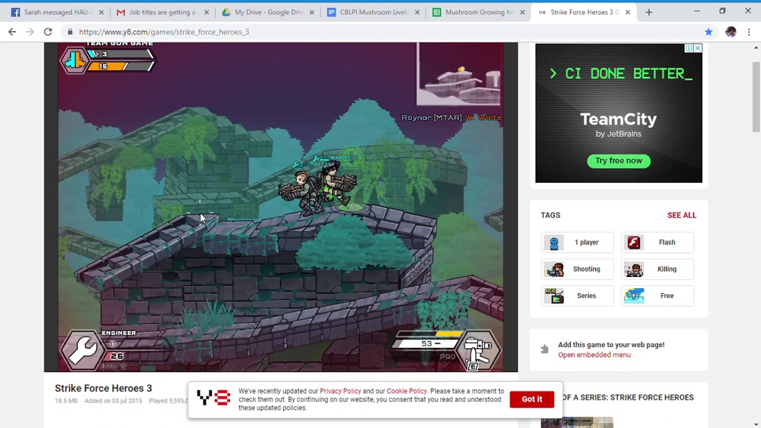Click the Y8 logo in cookie banner
The image size is (761, 428).
213,398
